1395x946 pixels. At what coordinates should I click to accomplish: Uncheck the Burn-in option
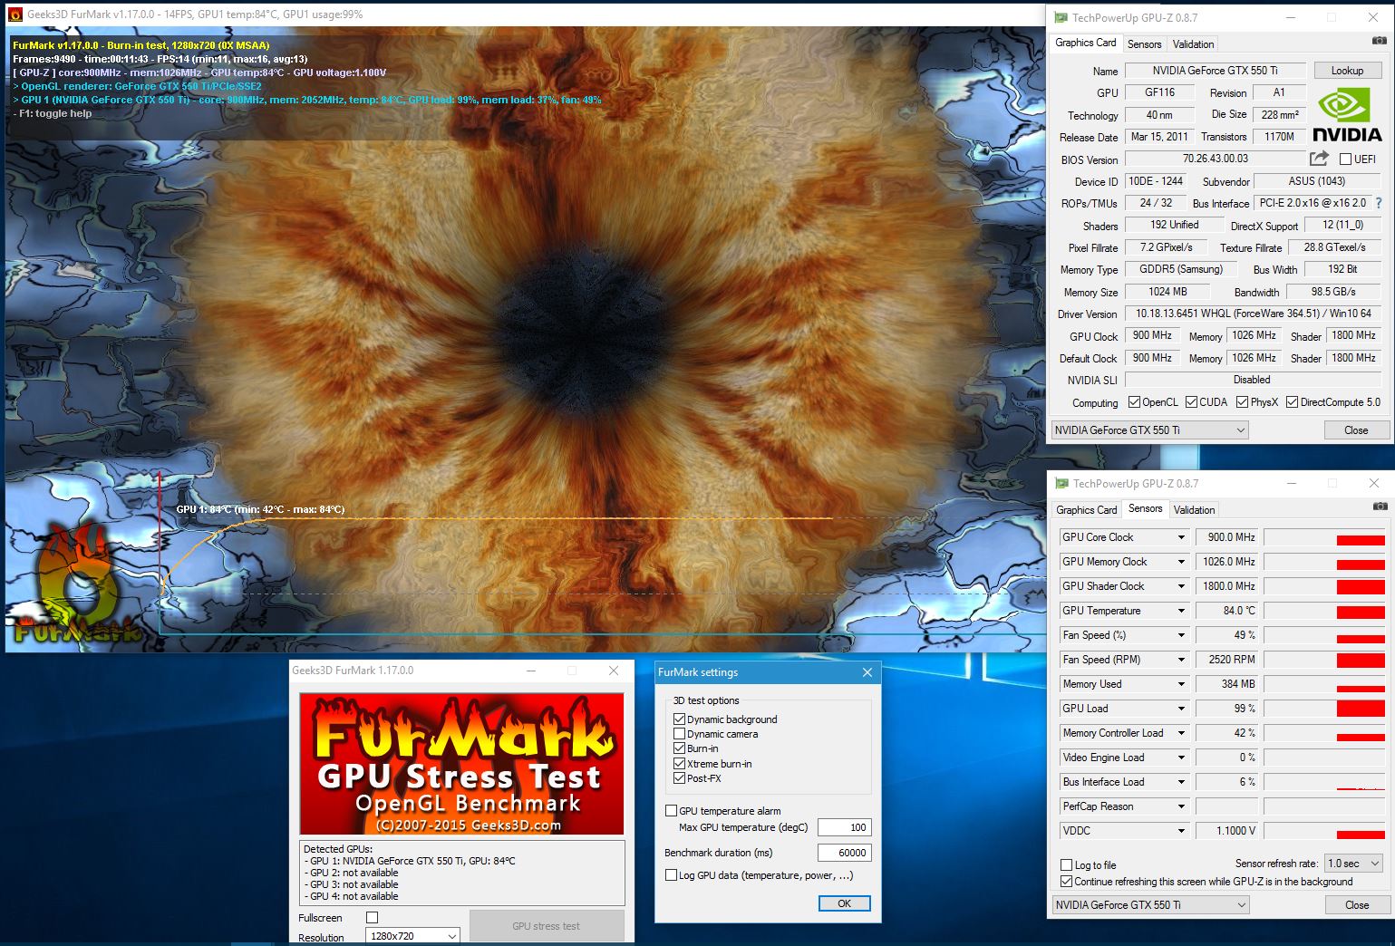click(679, 748)
